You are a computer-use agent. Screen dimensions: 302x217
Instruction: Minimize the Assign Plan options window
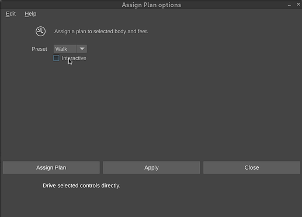(x=289, y=5)
